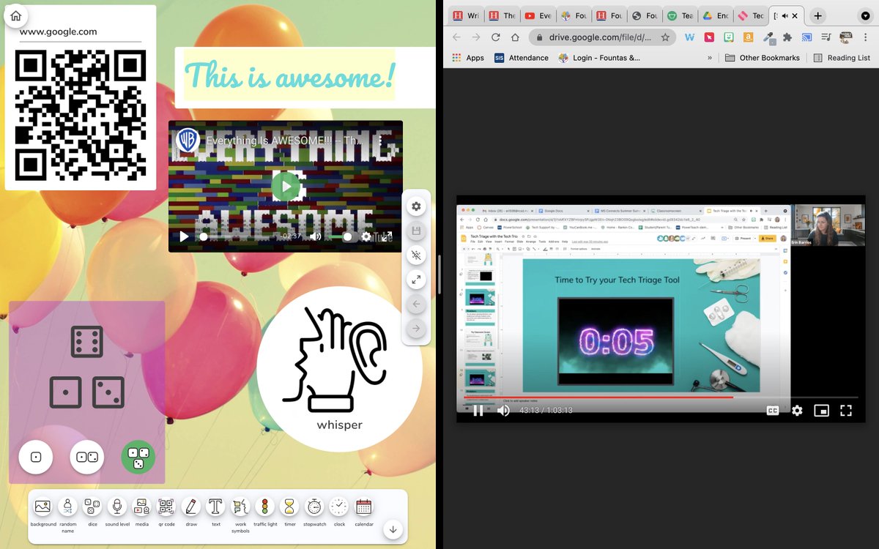Click side panel back arrow

416,304
